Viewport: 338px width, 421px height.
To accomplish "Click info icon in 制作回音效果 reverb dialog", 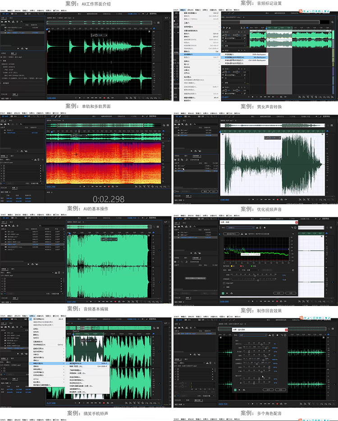I will [285, 335].
